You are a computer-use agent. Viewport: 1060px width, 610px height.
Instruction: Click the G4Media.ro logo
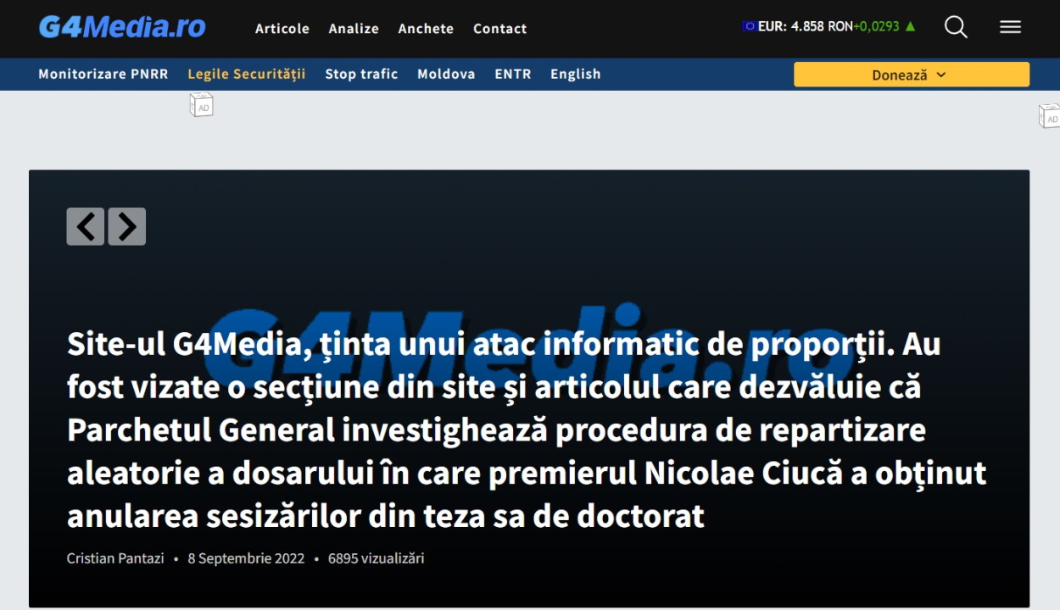coord(122,27)
